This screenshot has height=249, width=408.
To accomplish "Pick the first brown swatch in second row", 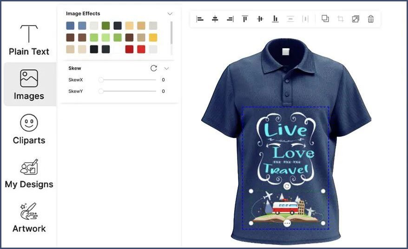I will point(70,38).
